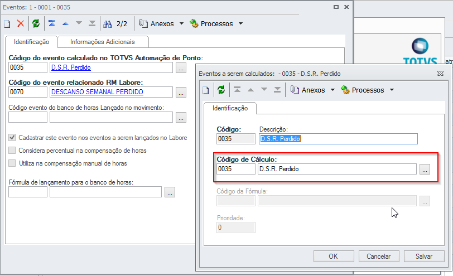Switch to Informações Adicionais tab
453x276 pixels.
pyautogui.click(x=103, y=42)
